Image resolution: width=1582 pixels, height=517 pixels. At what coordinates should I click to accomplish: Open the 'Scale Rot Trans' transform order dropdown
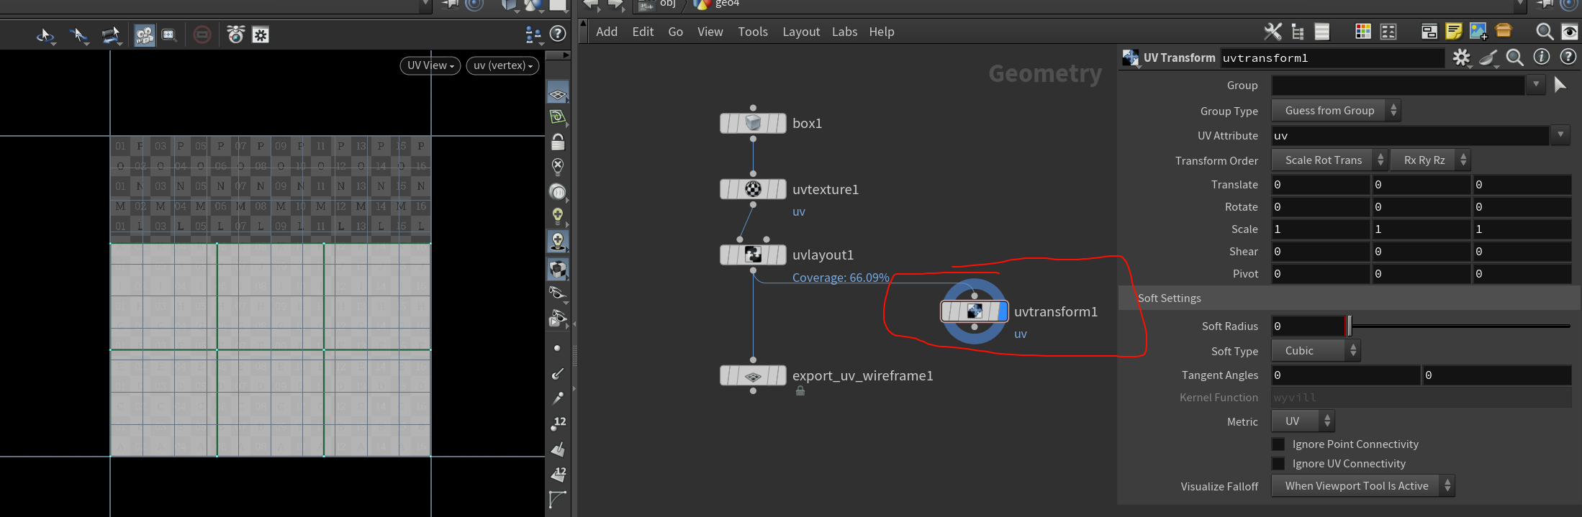[x=1329, y=160]
